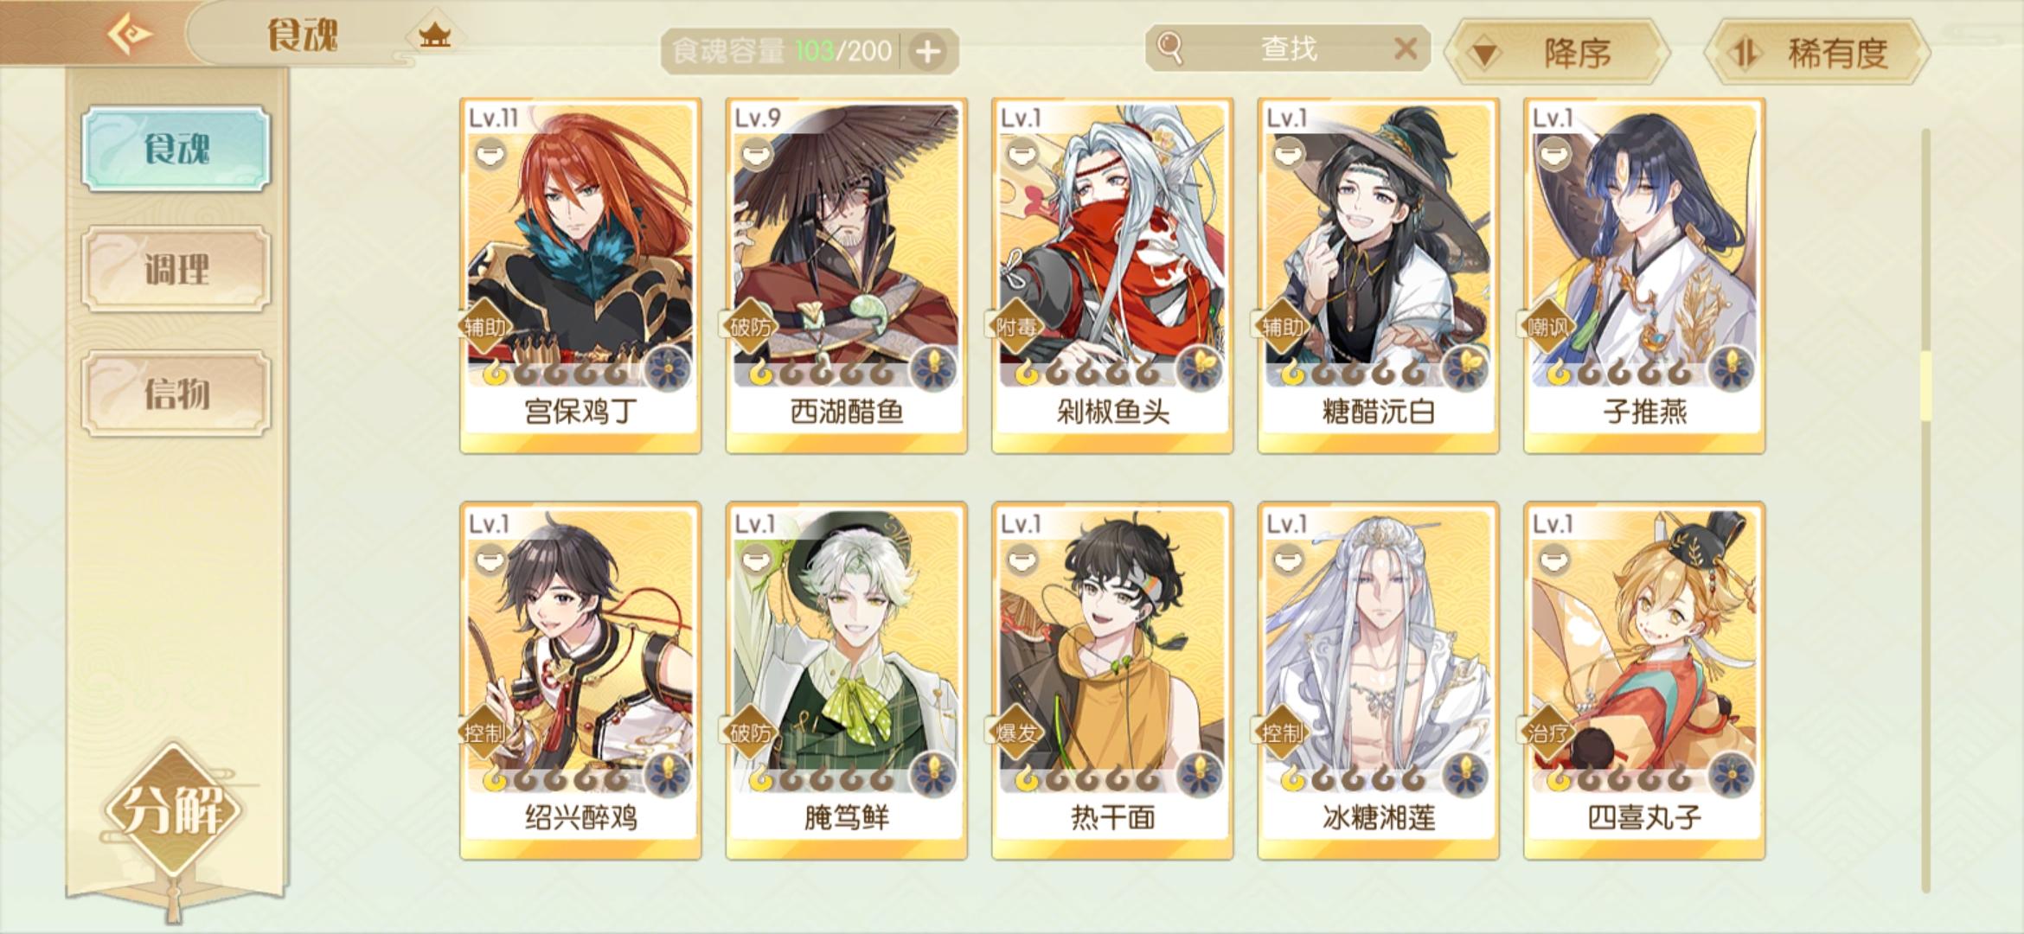The height and width of the screenshot is (934, 2024).
Task: Click flower emblem on 子推燕 card
Action: 1731,369
